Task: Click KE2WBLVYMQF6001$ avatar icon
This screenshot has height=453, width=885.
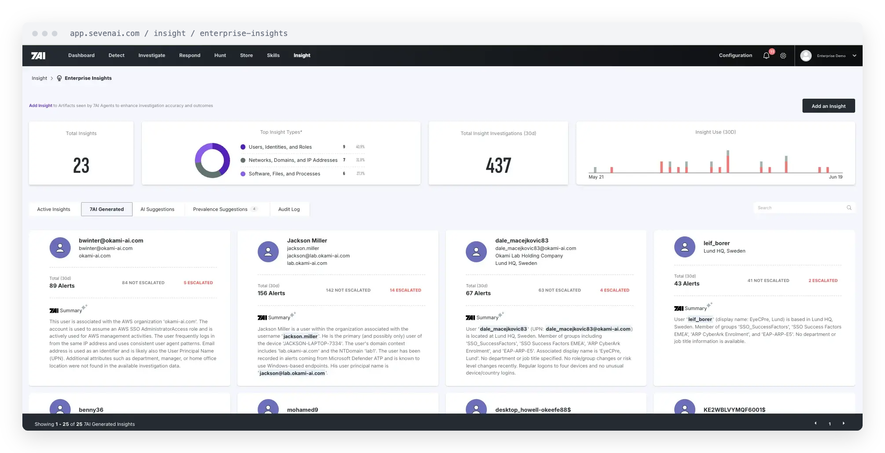Action: click(x=685, y=407)
